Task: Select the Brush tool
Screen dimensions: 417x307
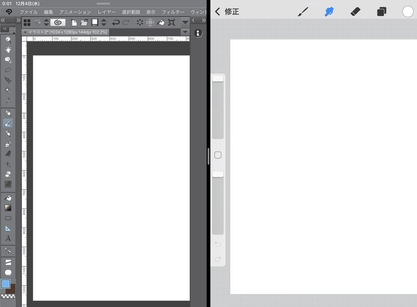Action: 8,133
